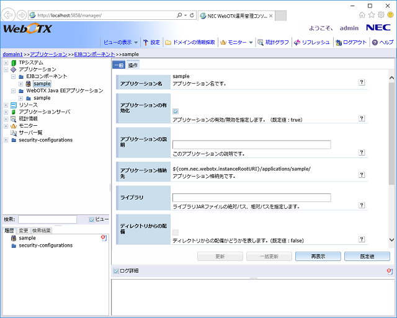Clear history icon in the 履歴 panel
Image resolution: width=397 pixels, height=318 pixels.
[x=104, y=238]
